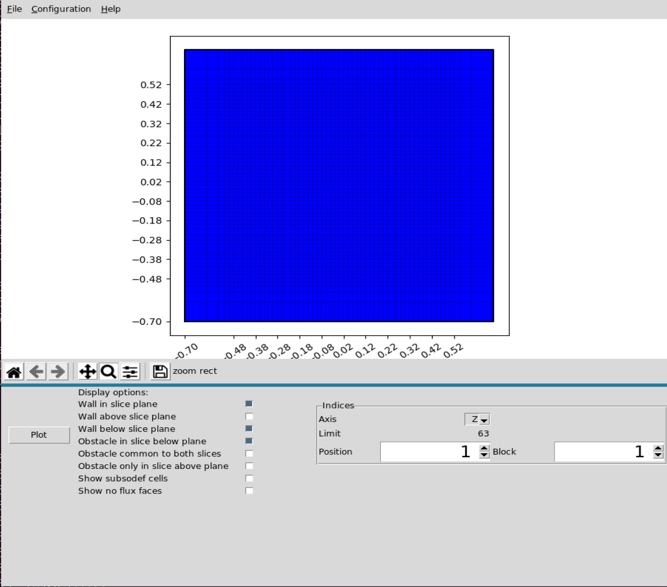This screenshot has width=667, height=587.
Task: Click the 'zoom rect' status text
Action: pyautogui.click(x=195, y=371)
